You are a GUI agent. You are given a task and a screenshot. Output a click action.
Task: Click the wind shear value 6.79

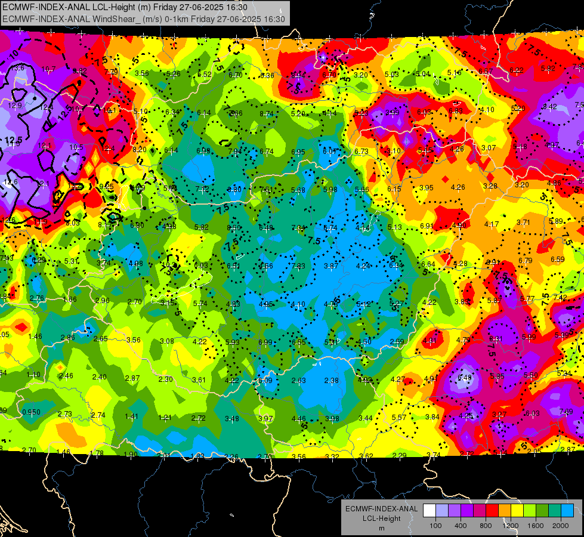[x=525, y=261]
